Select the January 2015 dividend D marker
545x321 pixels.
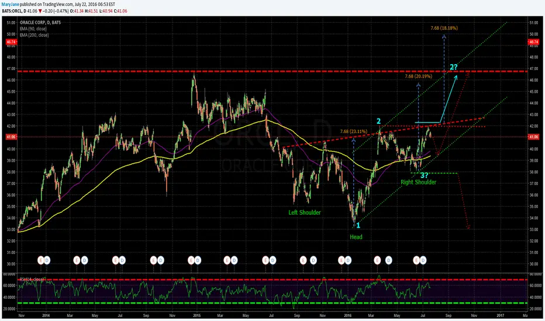coord(198,260)
